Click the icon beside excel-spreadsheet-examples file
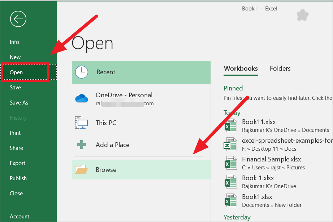 click(230, 144)
